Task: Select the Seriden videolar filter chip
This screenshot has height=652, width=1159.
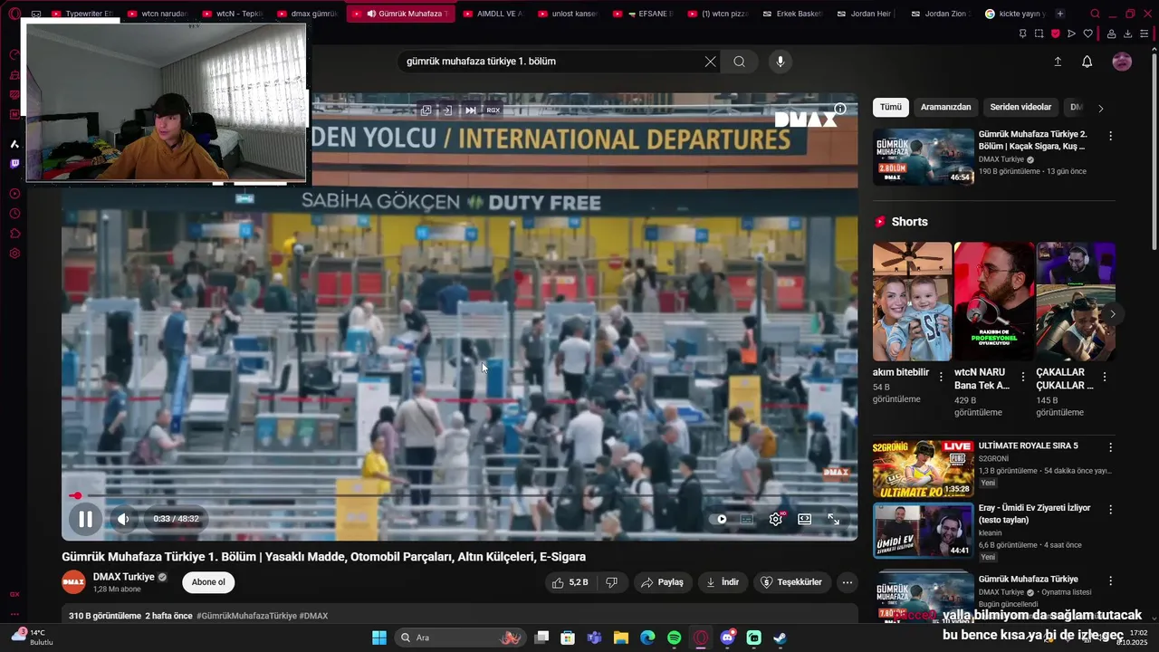Action: [x=1020, y=107]
